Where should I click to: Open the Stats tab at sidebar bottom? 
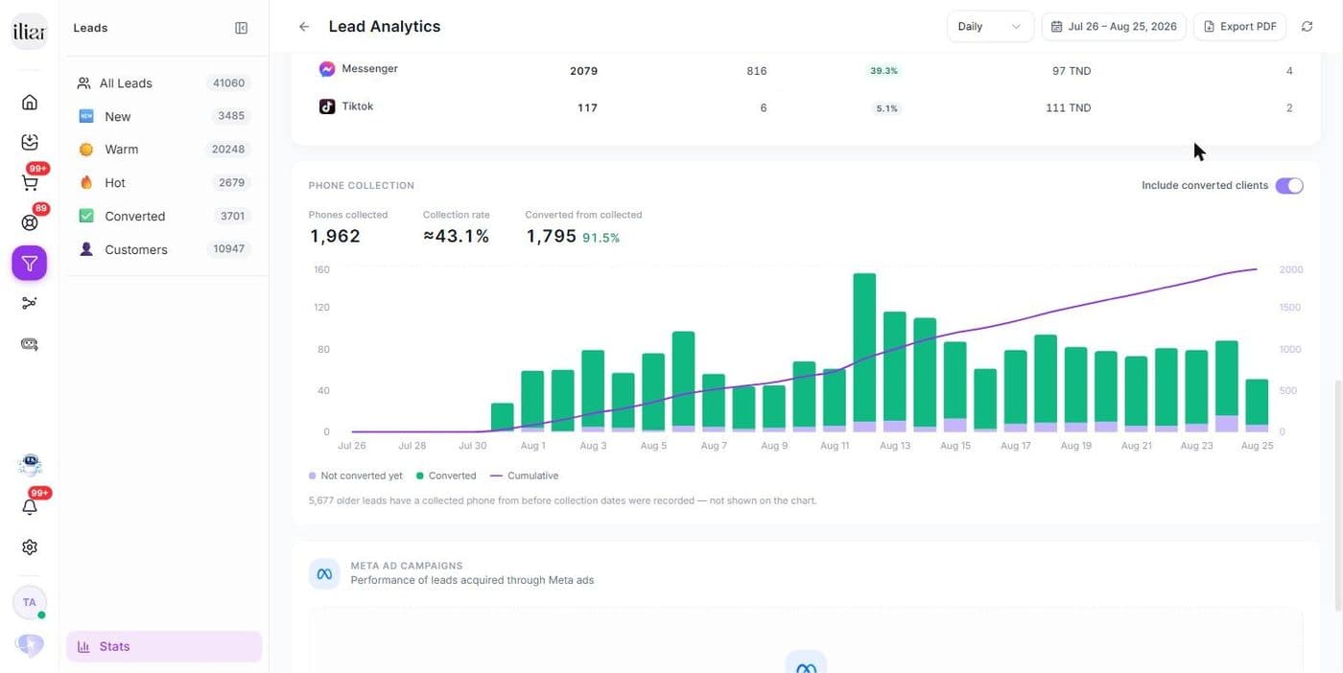point(164,646)
